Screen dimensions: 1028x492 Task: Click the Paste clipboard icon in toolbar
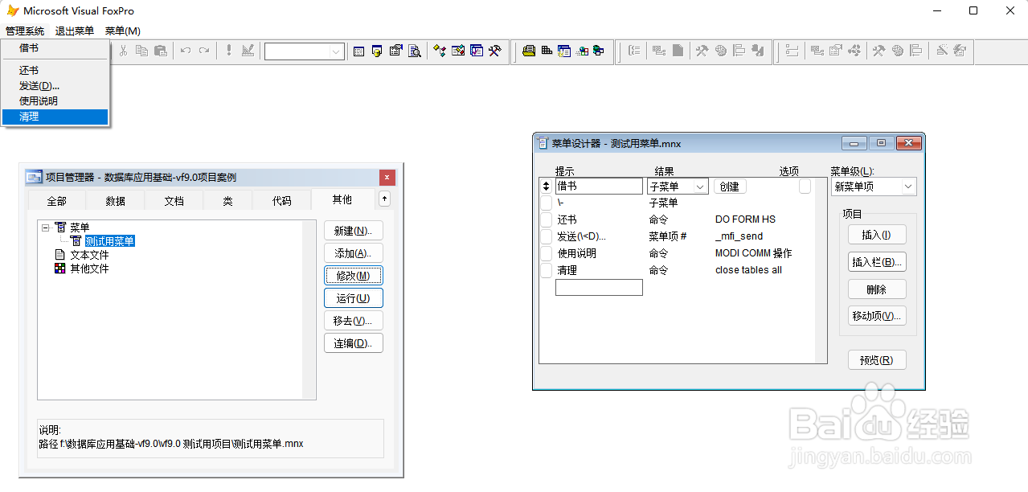coord(160,51)
